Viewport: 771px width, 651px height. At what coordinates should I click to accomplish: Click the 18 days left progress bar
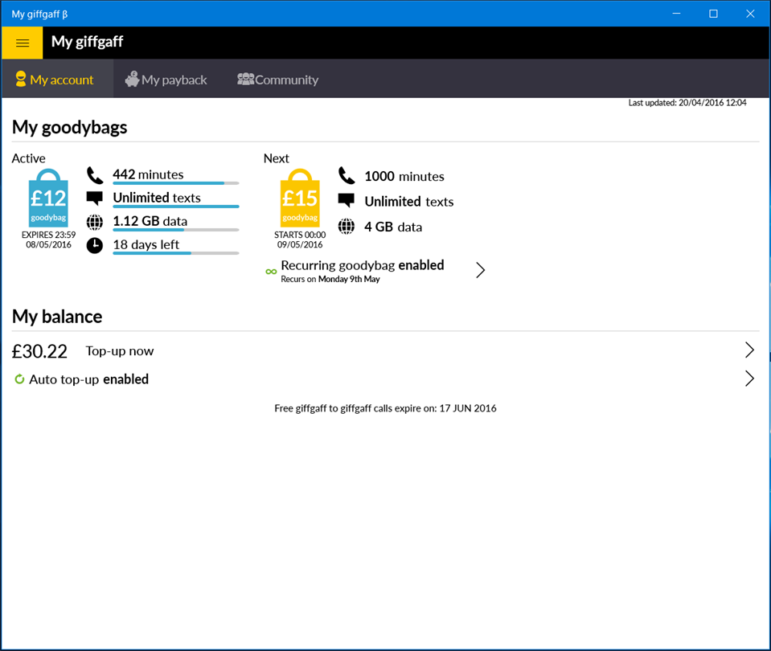tap(176, 253)
